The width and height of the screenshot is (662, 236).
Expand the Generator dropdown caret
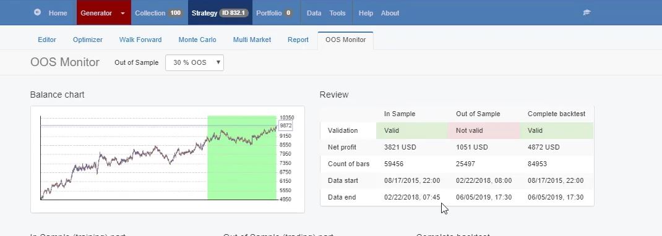click(123, 13)
